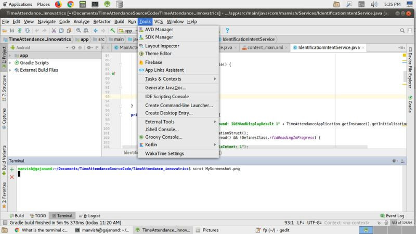This screenshot has height=234, width=416.
Task: Click the Cut scissors toolbar icon
Action: pyautogui.click(x=54, y=31)
